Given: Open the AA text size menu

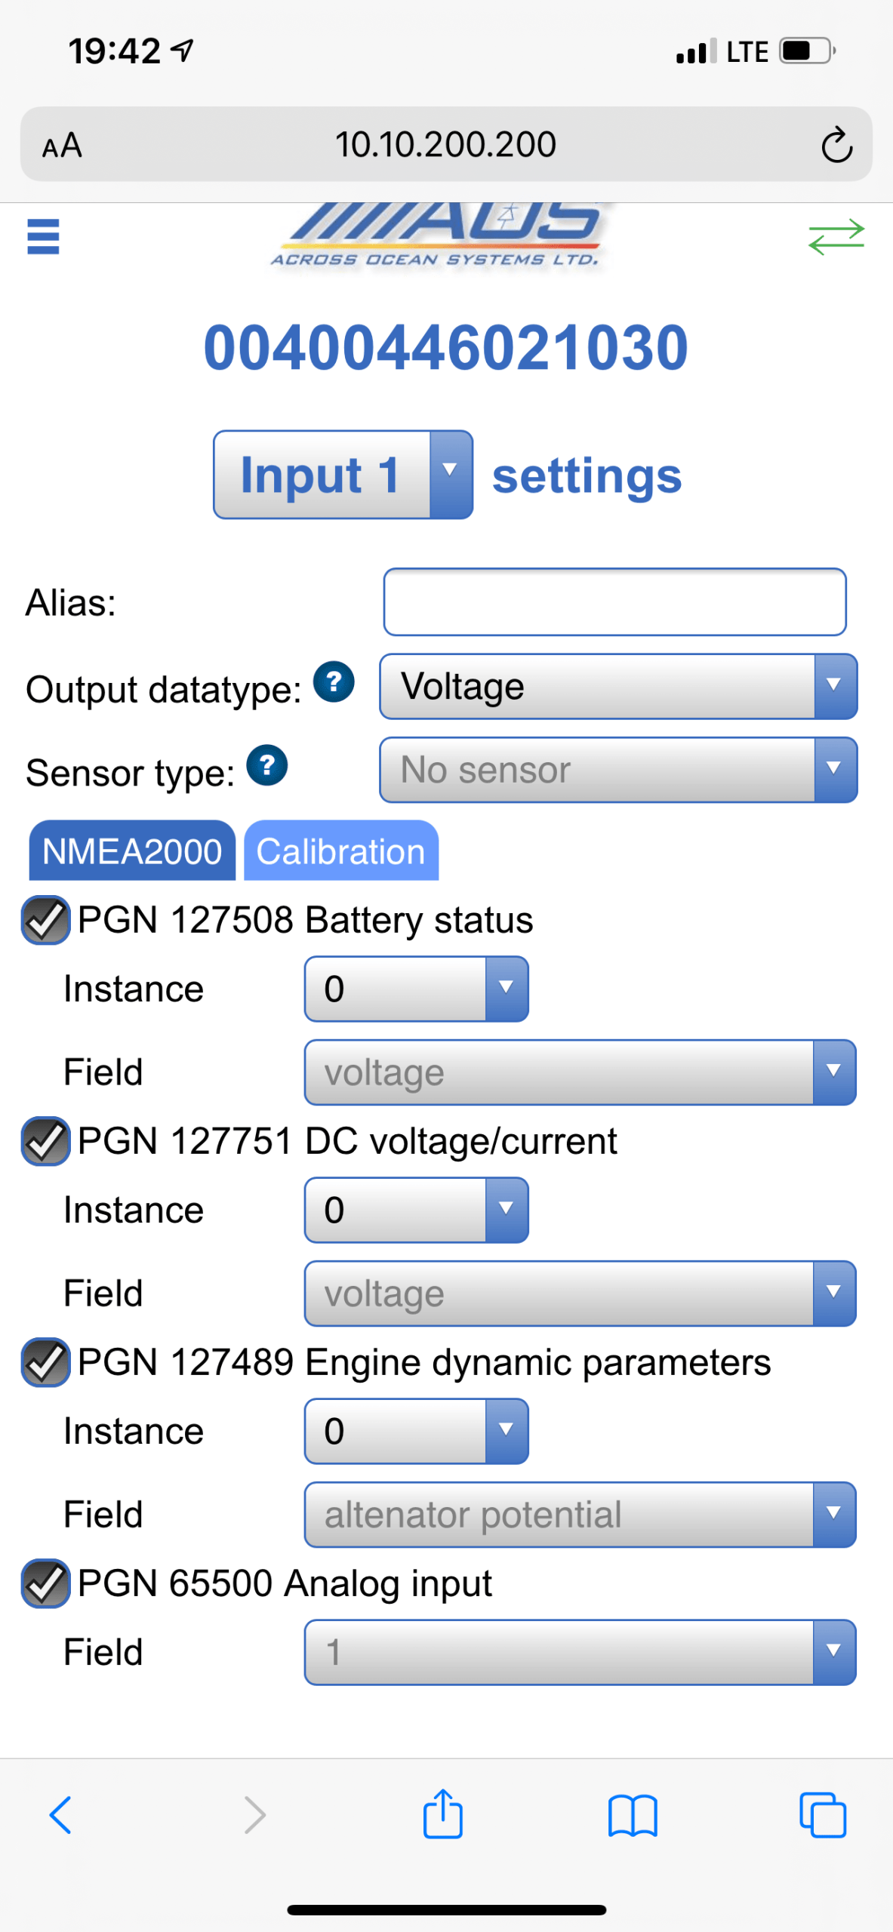Looking at the screenshot, I should coord(62,145).
